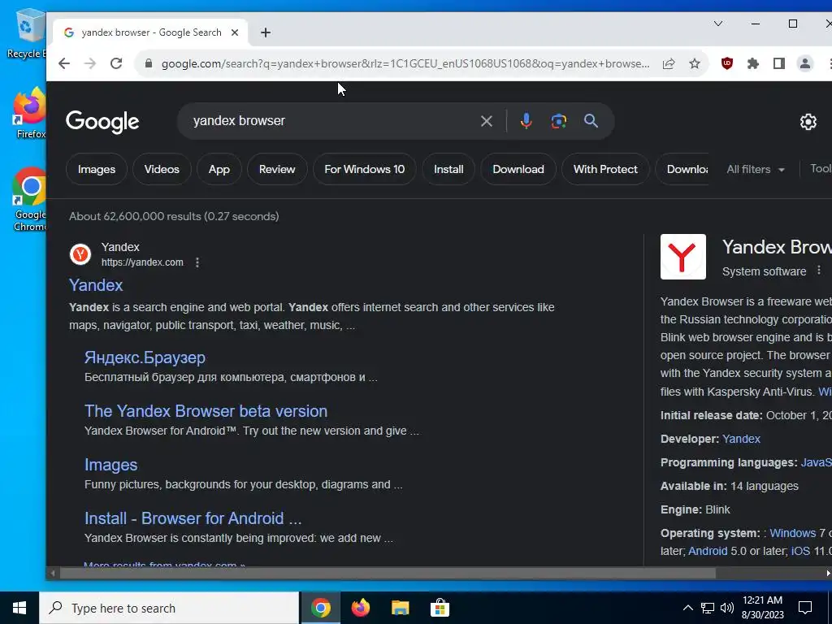832x624 pixels.
Task: Open the Windows operating system link
Action: (x=793, y=533)
